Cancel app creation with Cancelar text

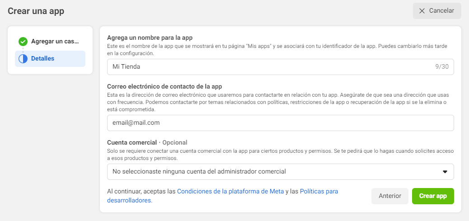coord(441,11)
